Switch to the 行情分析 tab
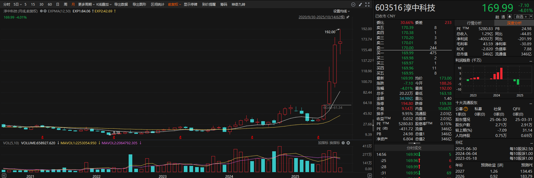Viewport: 534px width, 178px height. (474, 23)
